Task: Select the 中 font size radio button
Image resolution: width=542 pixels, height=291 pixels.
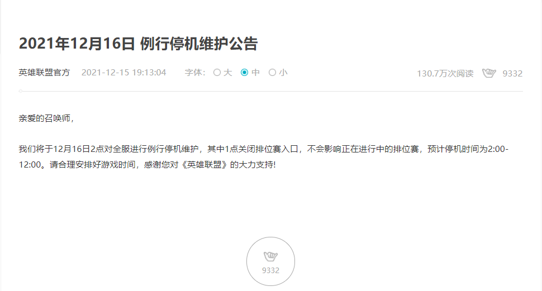Action: pos(244,72)
